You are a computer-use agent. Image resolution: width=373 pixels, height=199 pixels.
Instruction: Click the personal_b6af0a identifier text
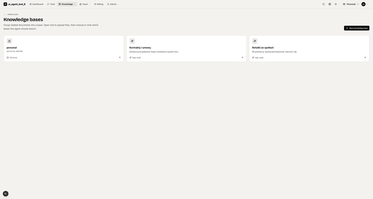[15, 52]
